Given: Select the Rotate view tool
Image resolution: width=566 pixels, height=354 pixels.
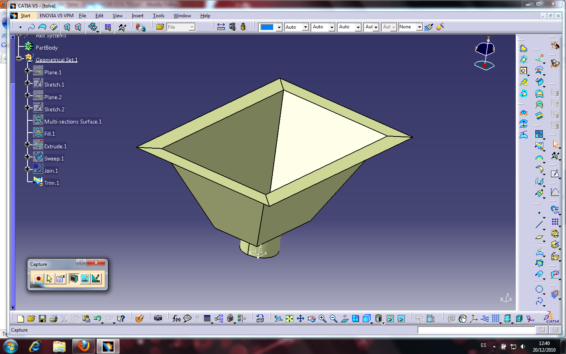Looking at the screenshot, I should click(311, 319).
